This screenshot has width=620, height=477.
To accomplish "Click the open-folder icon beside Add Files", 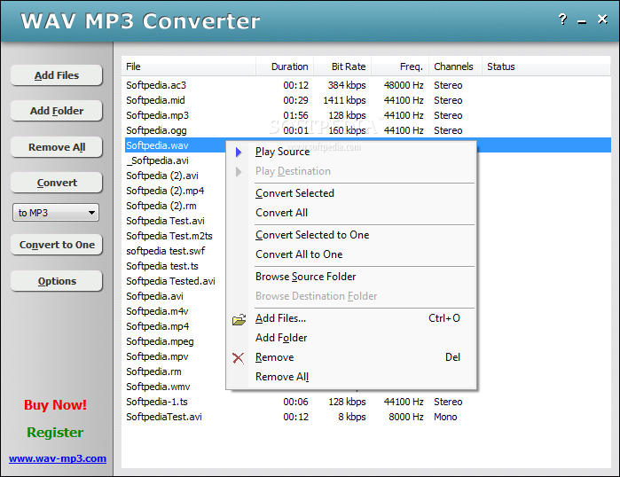I will pyautogui.click(x=239, y=319).
